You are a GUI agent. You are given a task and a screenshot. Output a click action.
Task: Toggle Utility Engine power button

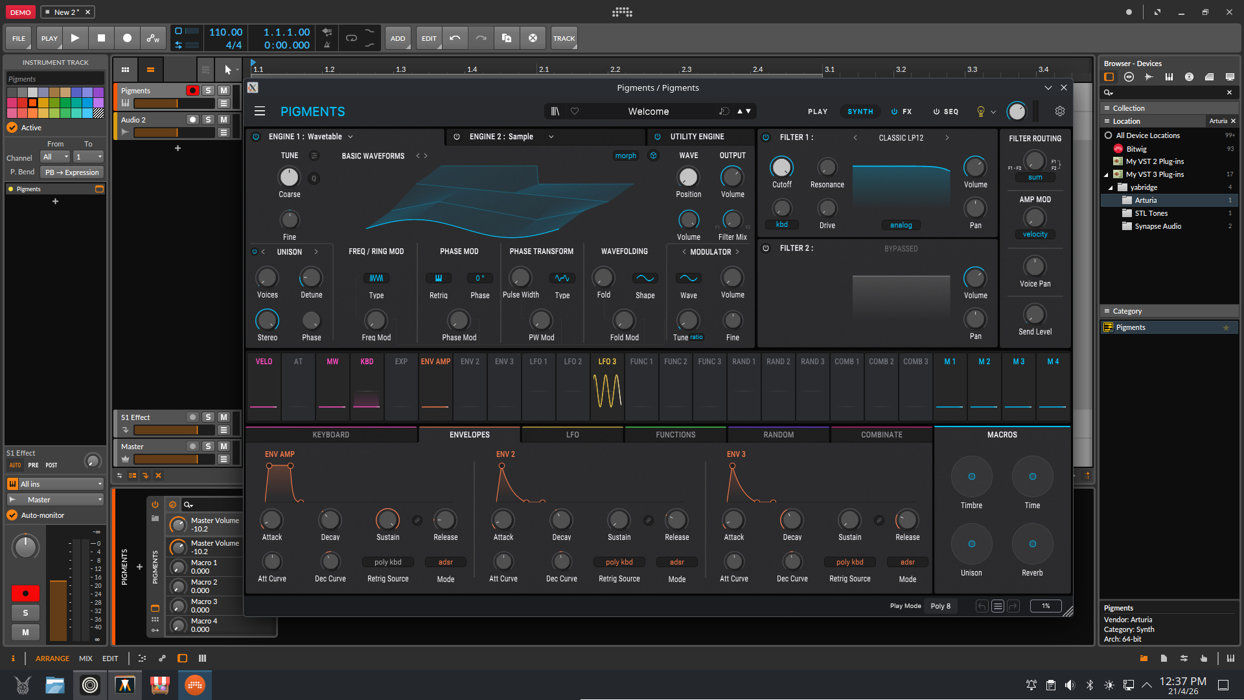[658, 137]
